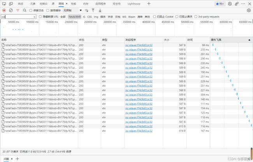This screenshot has width=253, height=162.
Task: Filter requests by CSS
Action: pyautogui.click(x=90, y=17)
